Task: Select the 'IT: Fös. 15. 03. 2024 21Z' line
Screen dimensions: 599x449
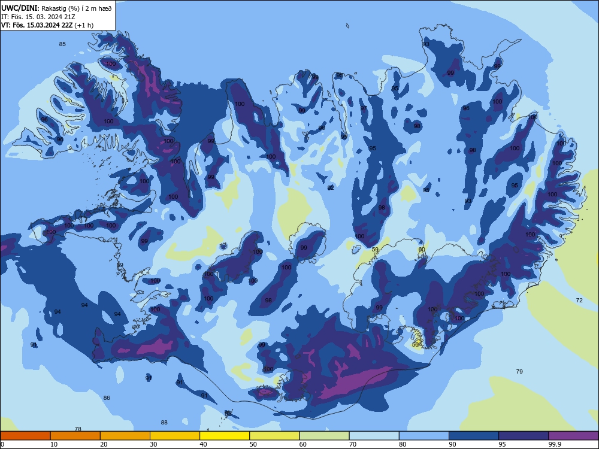Action: (x=38, y=17)
